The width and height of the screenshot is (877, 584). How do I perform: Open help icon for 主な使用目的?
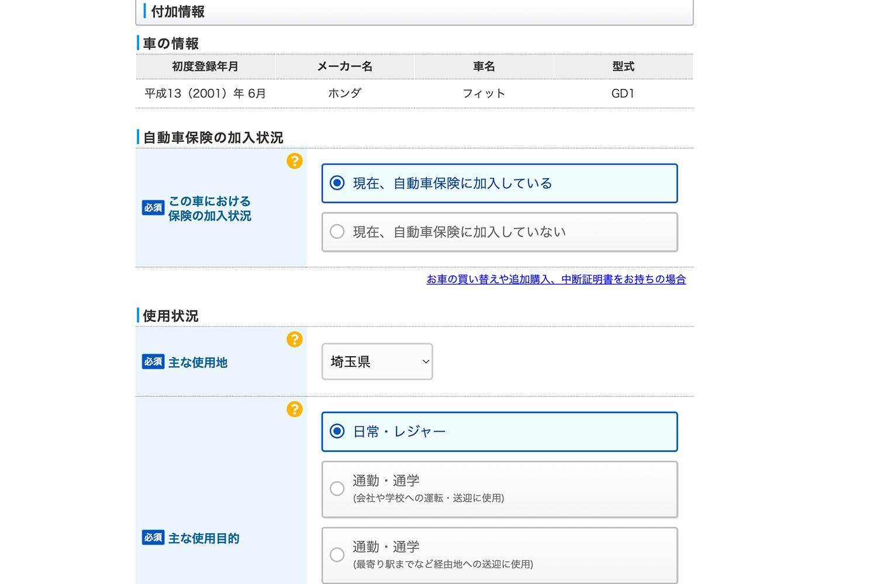click(295, 409)
